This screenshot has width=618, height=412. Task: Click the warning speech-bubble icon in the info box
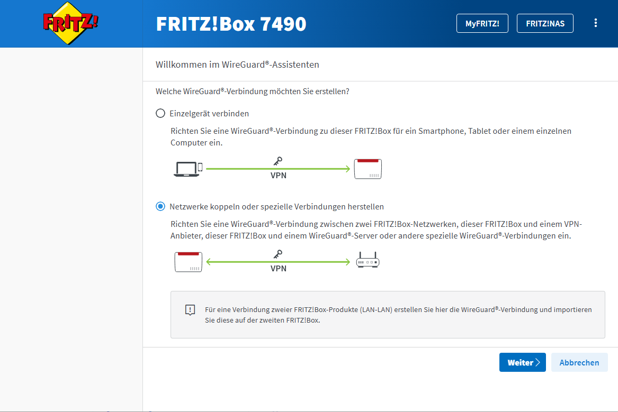click(x=190, y=310)
